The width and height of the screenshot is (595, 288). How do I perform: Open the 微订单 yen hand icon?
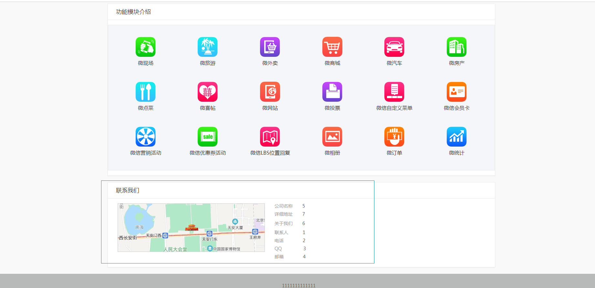click(x=394, y=137)
